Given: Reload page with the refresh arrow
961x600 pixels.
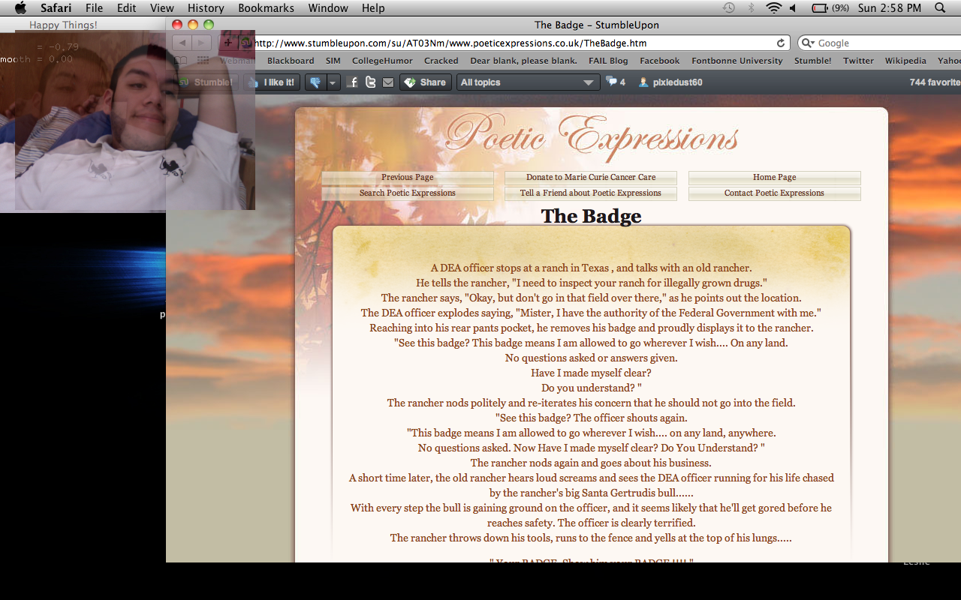Looking at the screenshot, I should [x=781, y=43].
